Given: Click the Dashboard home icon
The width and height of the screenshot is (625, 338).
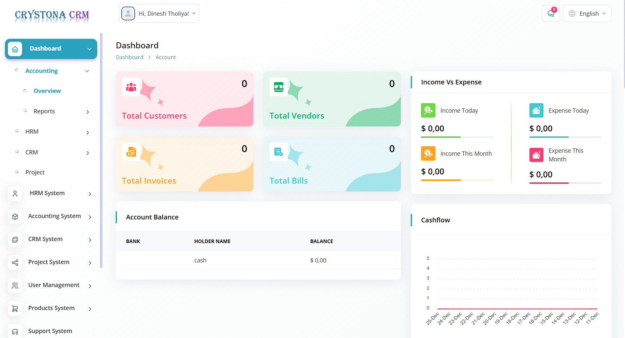Looking at the screenshot, I should [x=15, y=49].
